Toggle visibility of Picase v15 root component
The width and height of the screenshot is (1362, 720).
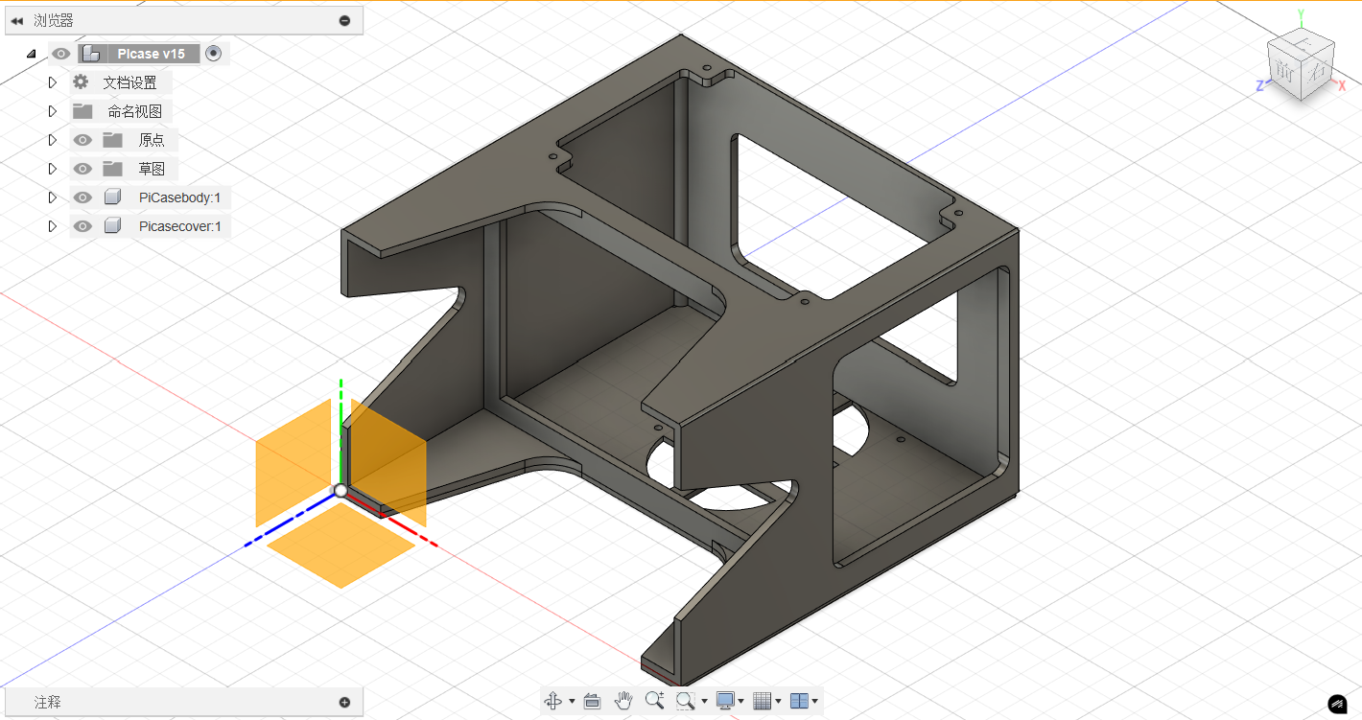coord(61,54)
